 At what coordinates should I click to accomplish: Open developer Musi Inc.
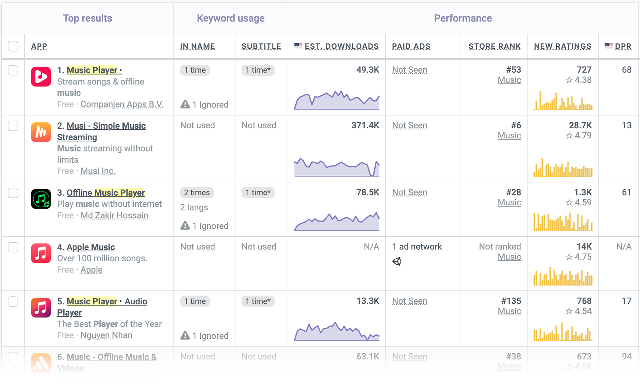(98, 171)
